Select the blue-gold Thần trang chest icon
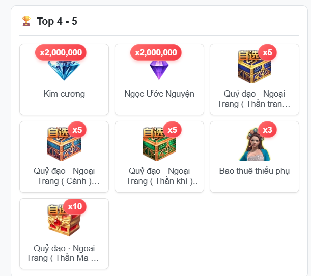Viewport: 311px width, 276px height. (x=255, y=67)
